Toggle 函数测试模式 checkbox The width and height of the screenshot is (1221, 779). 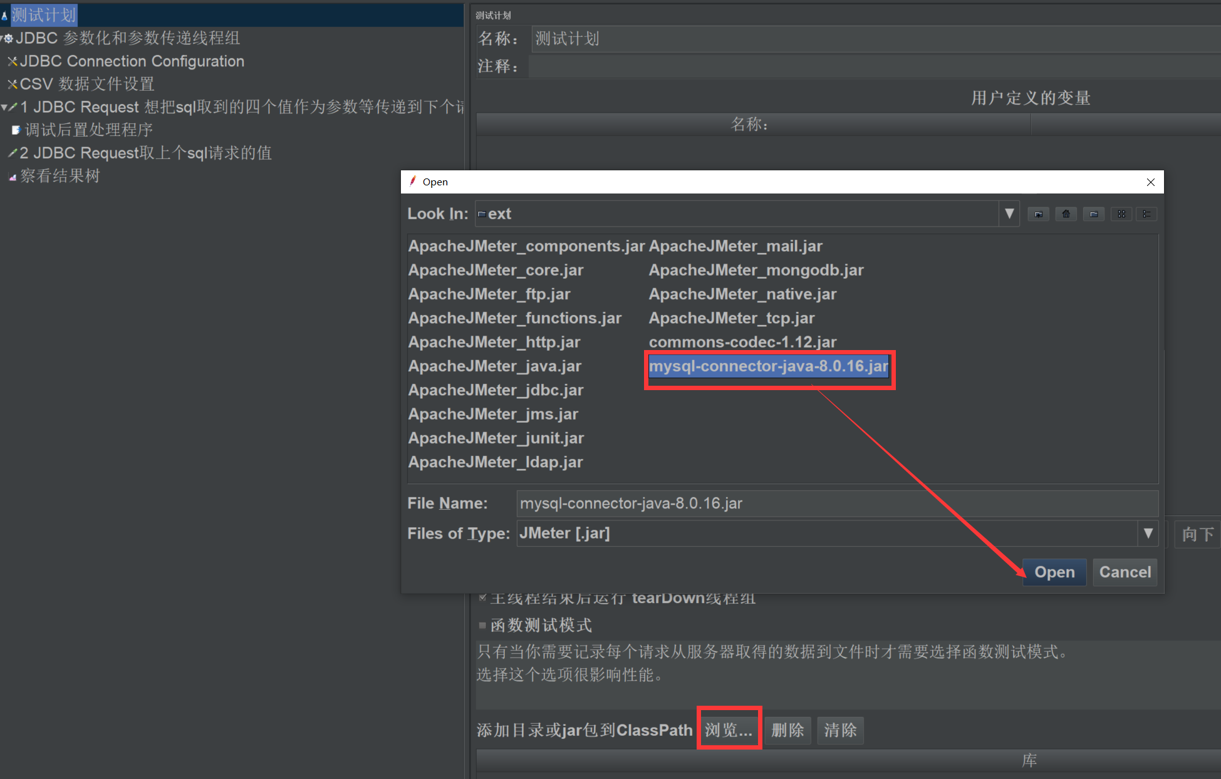(x=482, y=625)
